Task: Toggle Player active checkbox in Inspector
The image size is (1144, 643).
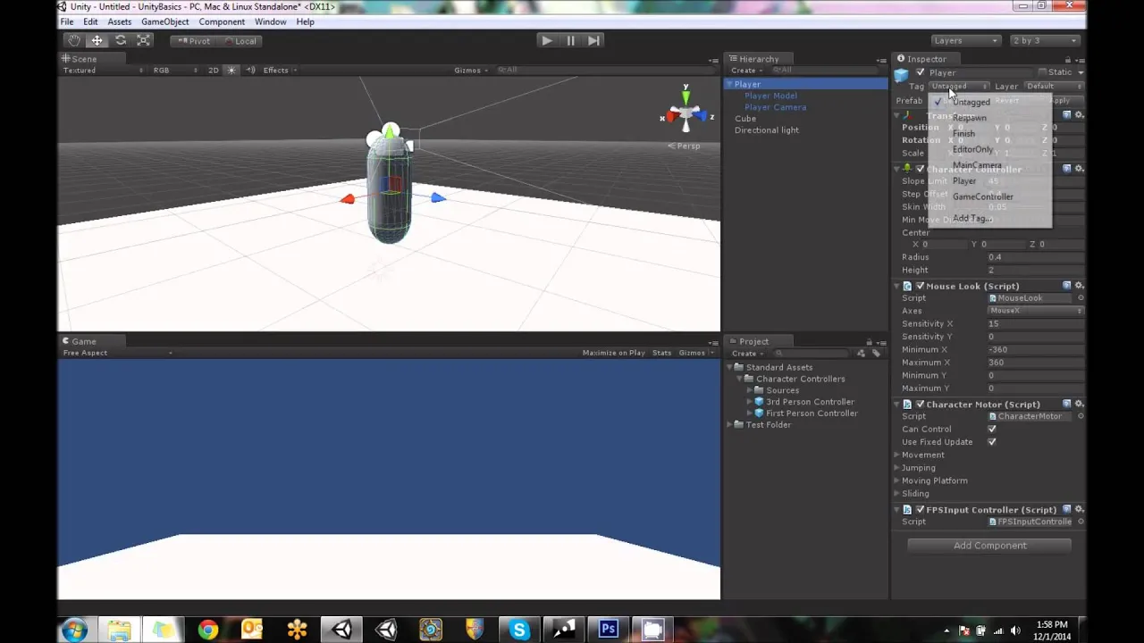Action: coord(920,72)
